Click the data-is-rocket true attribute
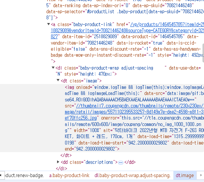This screenshot has width=204, height=182. [140, 43]
